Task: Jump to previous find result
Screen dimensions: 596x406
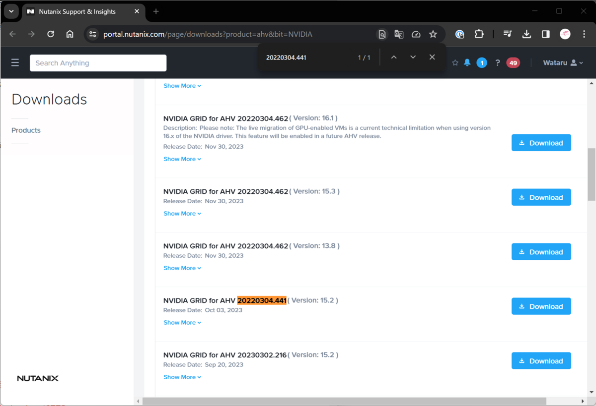Action: [x=394, y=58]
